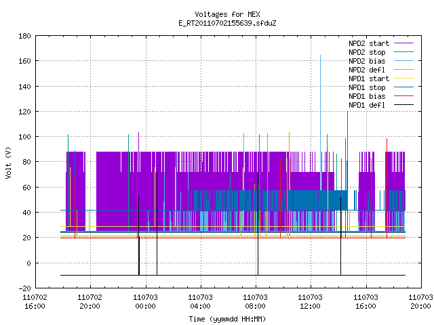Click the purple NPD2 start legend line
Screen dimensions: 434x325
(404, 43)
